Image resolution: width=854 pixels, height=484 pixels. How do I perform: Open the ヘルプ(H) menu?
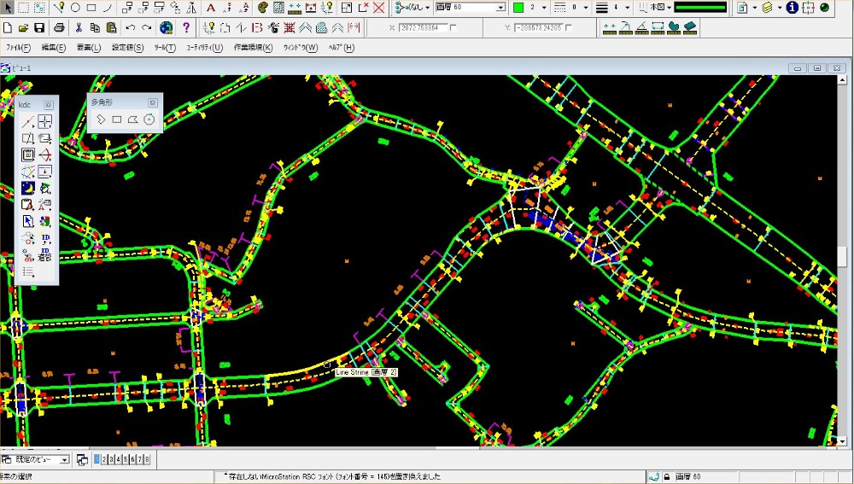click(x=342, y=47)
